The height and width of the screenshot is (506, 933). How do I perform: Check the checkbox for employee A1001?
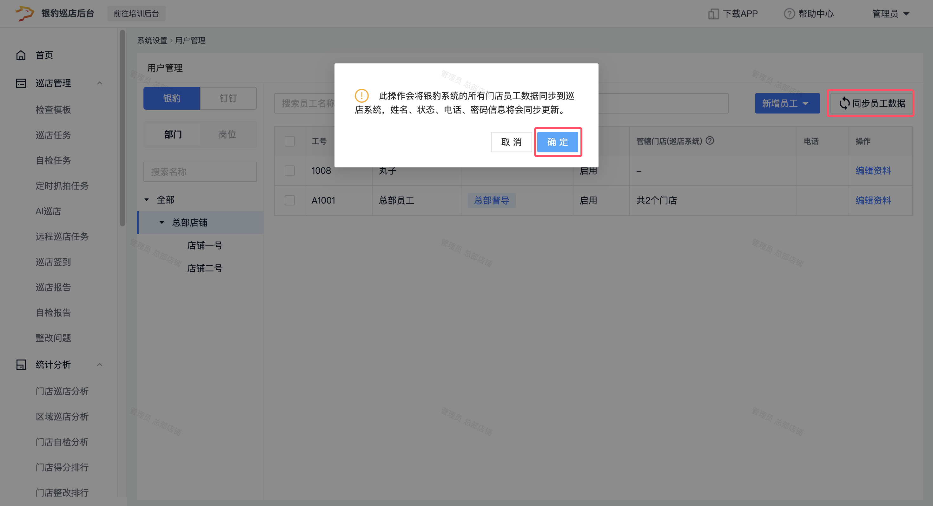pyautogui.click(x=289, y=200)
